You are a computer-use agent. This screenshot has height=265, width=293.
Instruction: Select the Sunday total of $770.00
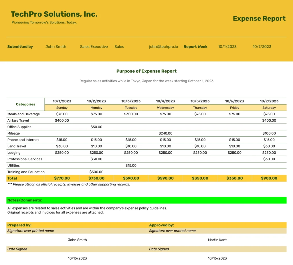62,178
